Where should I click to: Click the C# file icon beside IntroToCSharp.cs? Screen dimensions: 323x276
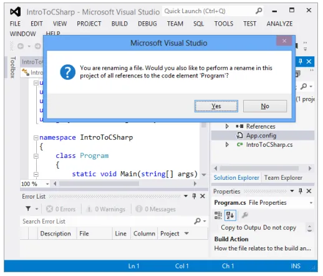click(x=239, y=144)
